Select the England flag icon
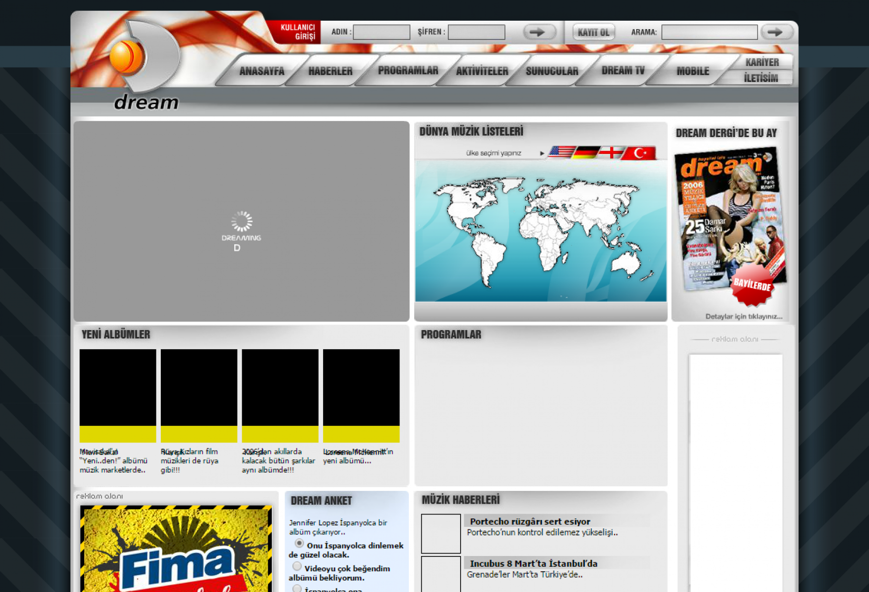The image size is (869, 592). coord(611,152)
